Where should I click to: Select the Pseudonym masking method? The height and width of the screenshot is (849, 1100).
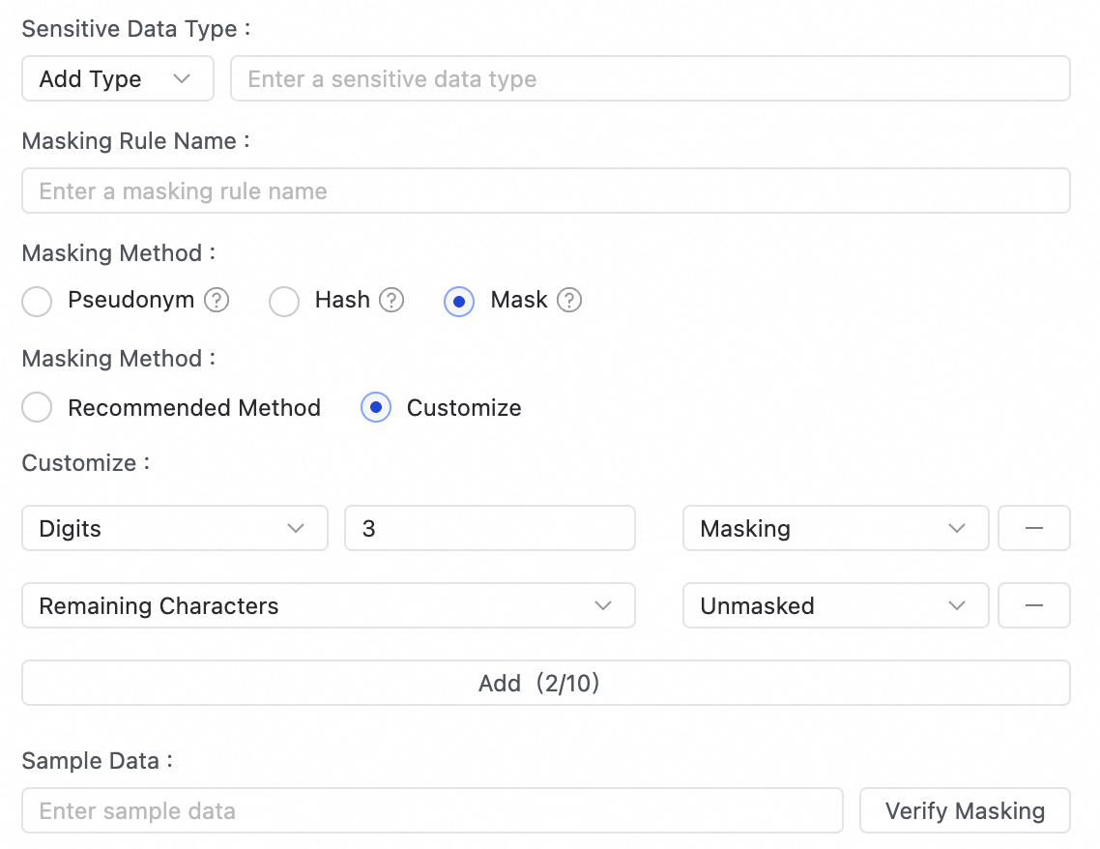(37, 302)
